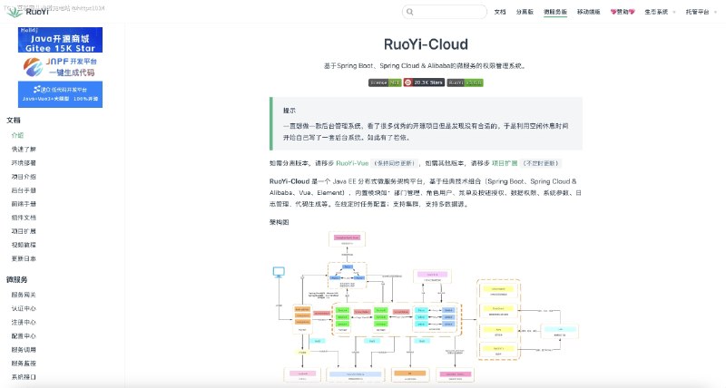Viewport: 726px width, 388px height.
Task: Expand the 托管平台 dropdown menu
Action: click(x=701, y=12)
